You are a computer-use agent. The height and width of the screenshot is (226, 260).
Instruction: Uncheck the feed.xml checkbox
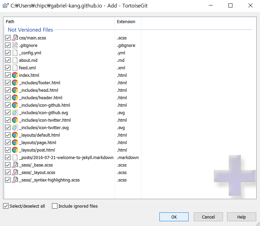(8, 68)
